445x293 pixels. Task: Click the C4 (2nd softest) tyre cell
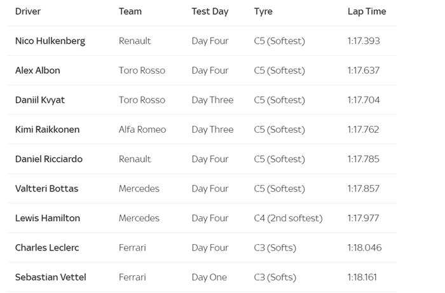[288, 218]
